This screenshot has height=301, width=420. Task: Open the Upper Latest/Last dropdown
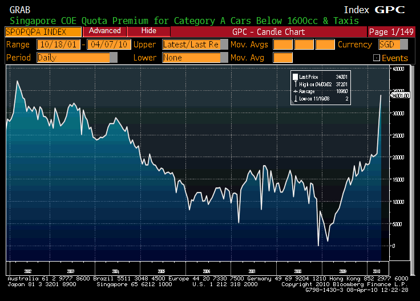click(x=195, y=45)
